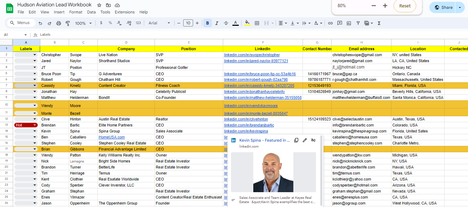This screenshot has height=207, width=468.
Task: Click Kevin Spina's preview photo thumbnail
Action: pyautogui.click(x=274, y=172)
